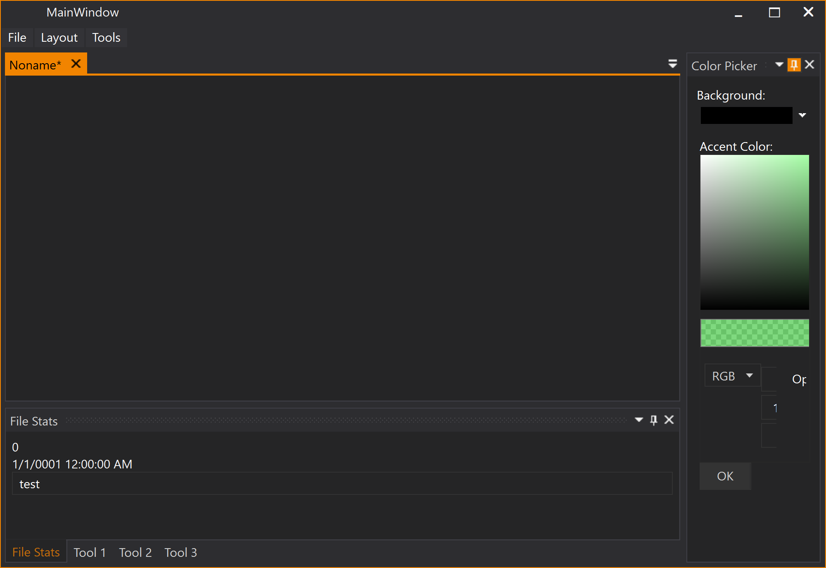
Task: Pick a shade in the Accent Color gradient
Action: point(755,232)
